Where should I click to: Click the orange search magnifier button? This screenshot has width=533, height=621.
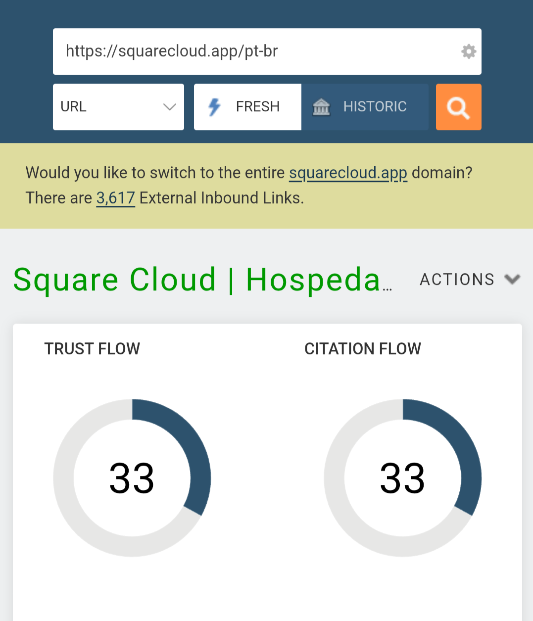458,107
